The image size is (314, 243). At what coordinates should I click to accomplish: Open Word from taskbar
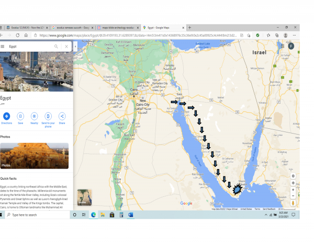(x=130, y=215)
